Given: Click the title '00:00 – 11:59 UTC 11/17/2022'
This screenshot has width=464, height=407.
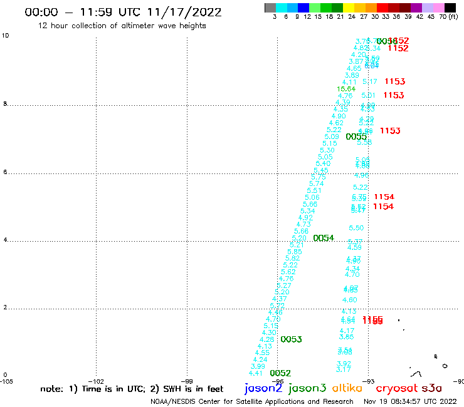Looking at the screenshot, I should point(123,13).
